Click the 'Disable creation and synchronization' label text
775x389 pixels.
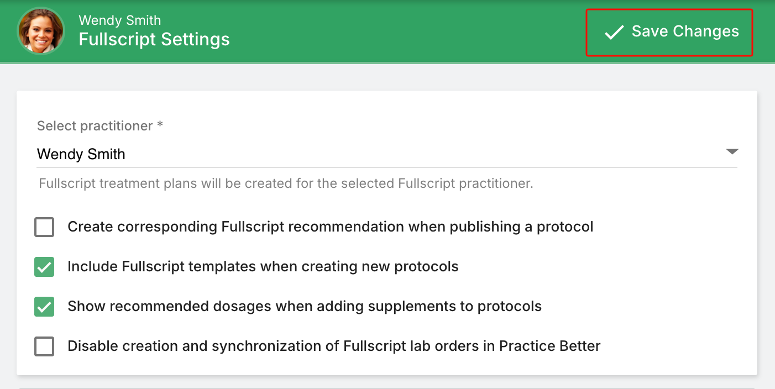click(x=333, y=346)
